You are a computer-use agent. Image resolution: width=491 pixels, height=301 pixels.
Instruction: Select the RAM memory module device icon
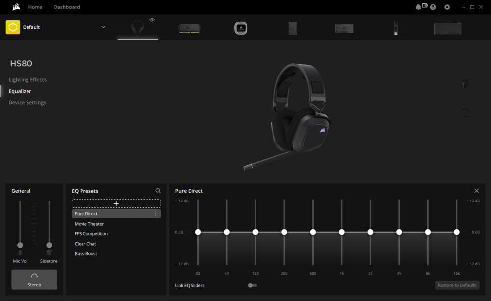click(190, 28)
